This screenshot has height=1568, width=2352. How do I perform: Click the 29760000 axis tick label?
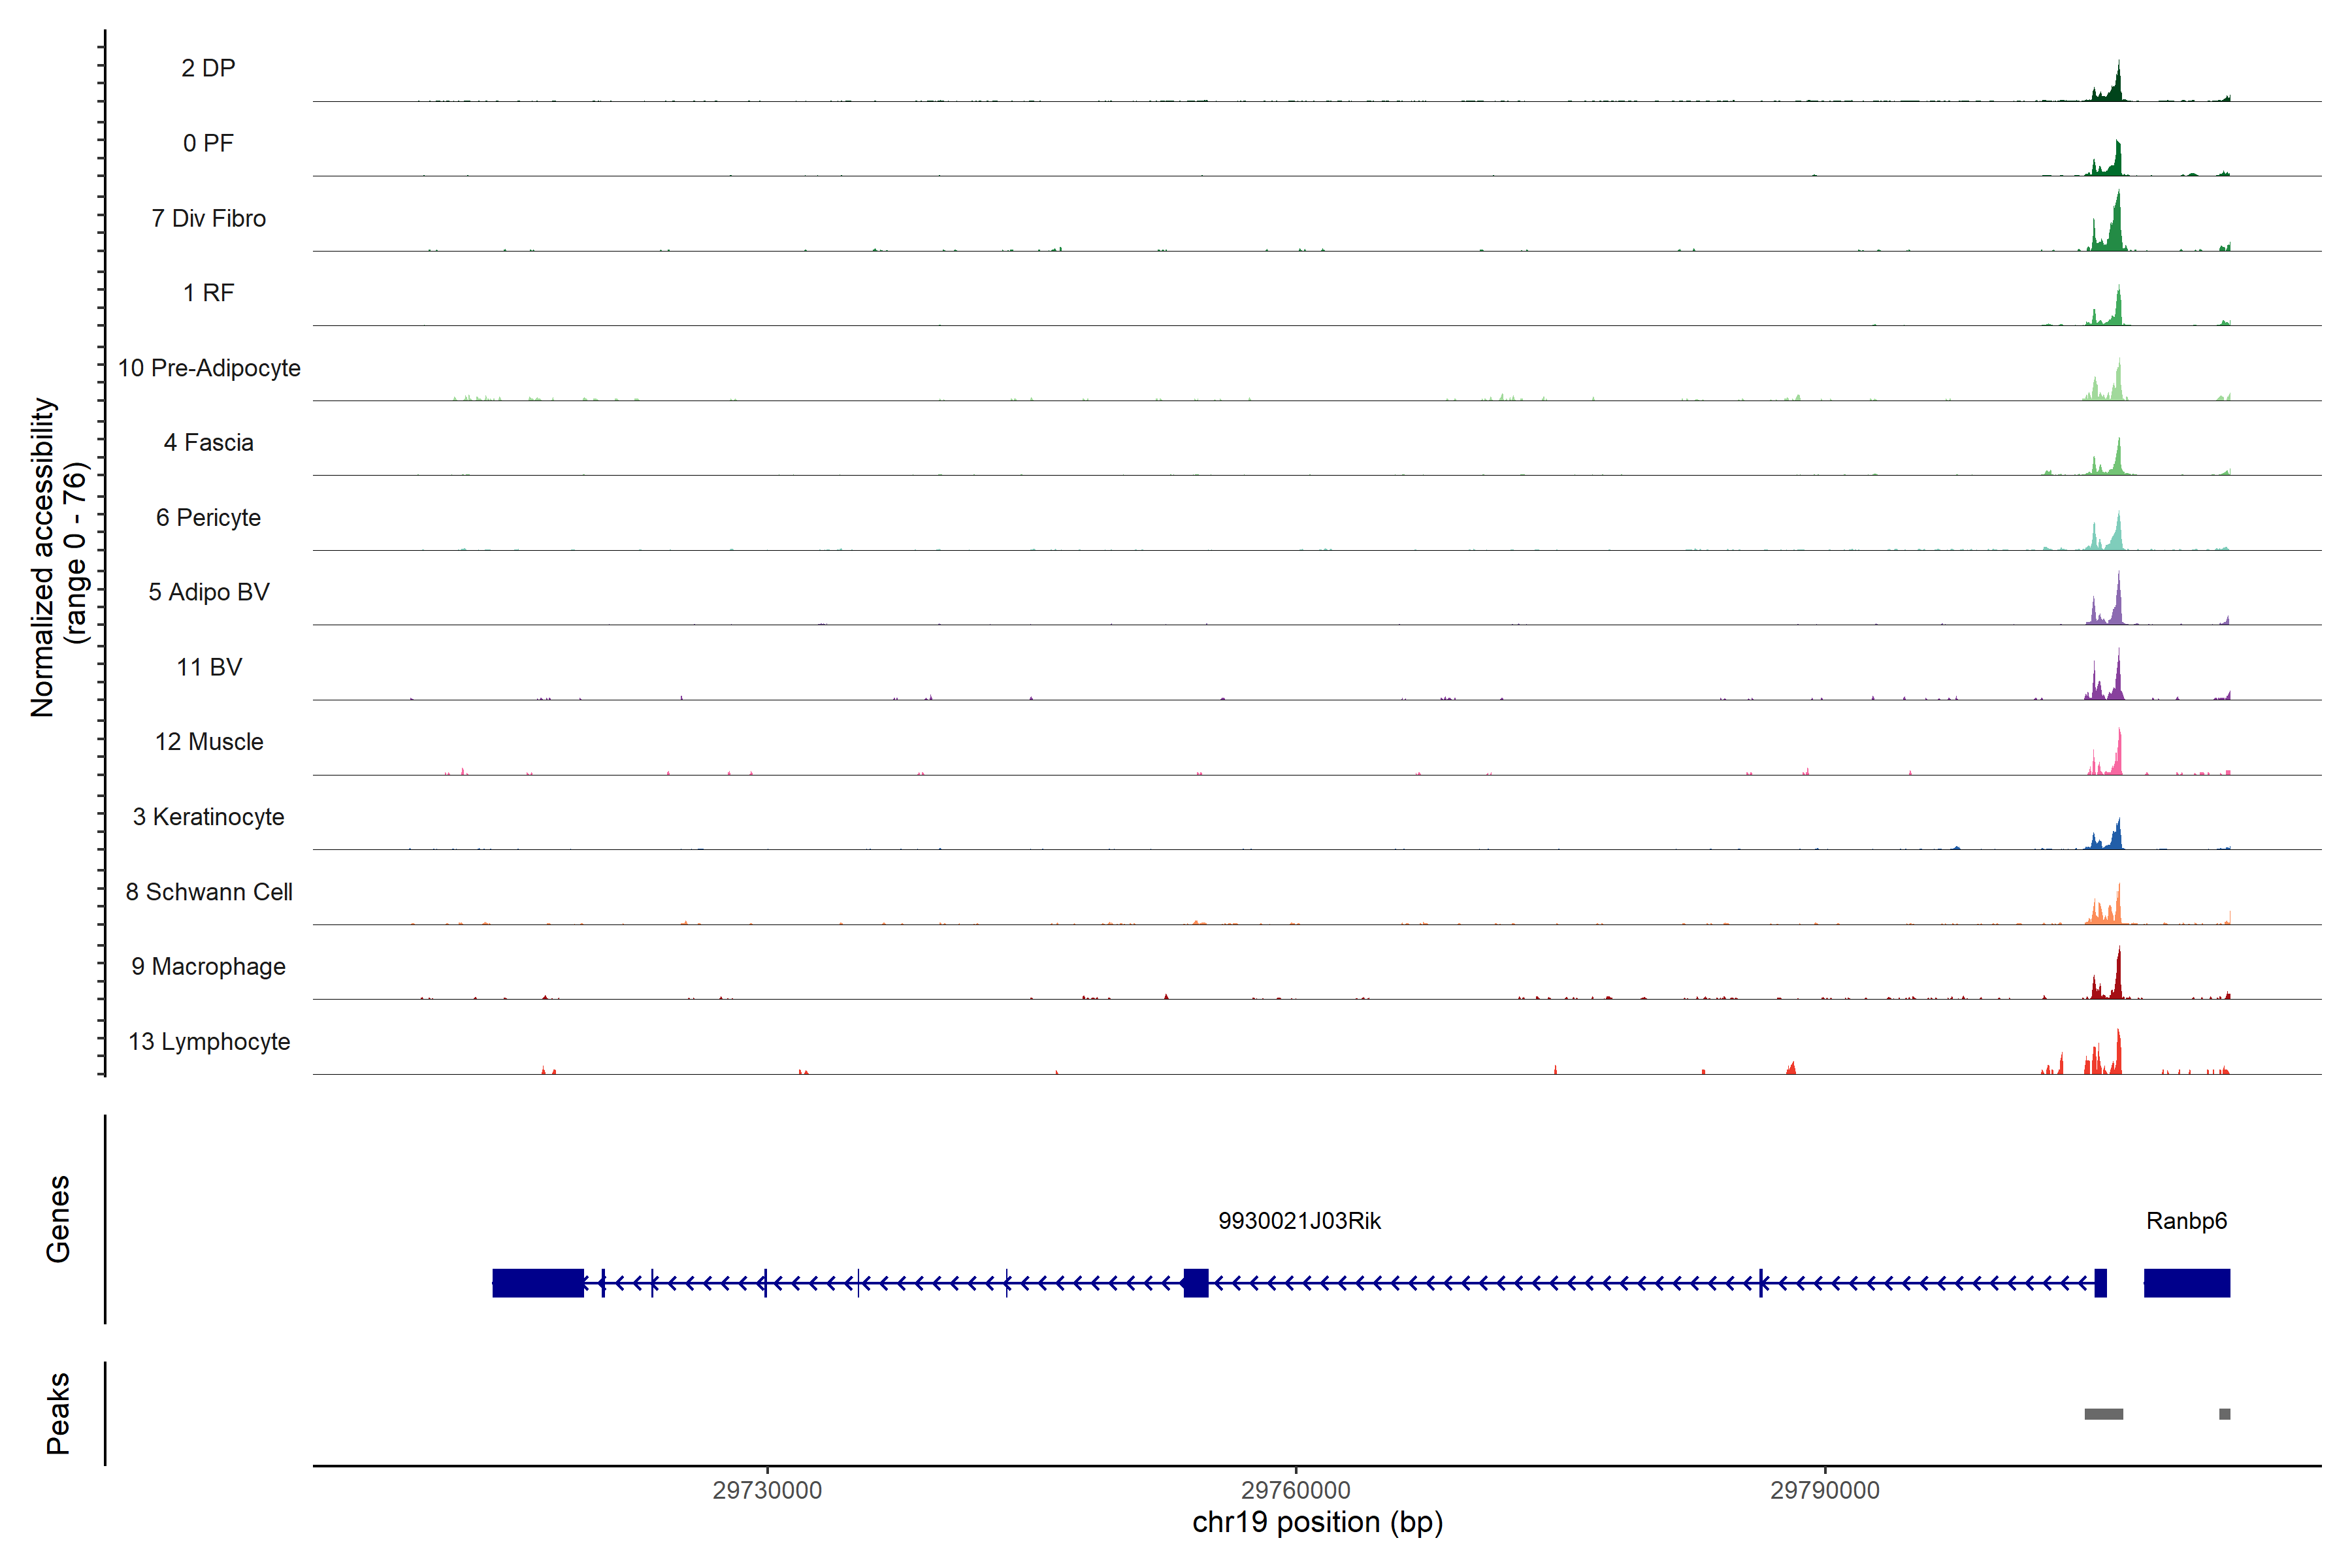tap(1296, 1490)
